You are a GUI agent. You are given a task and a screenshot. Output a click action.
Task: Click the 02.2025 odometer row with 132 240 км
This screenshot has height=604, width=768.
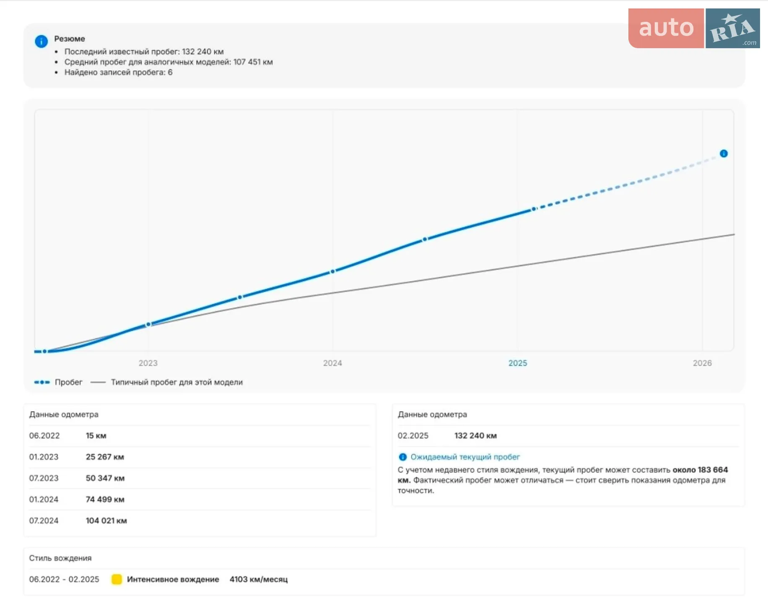(x=568, y=436)
